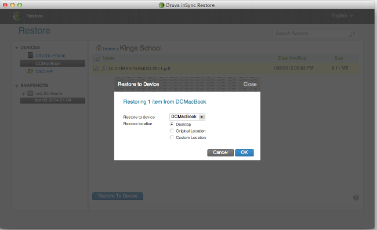This screenshot has height=230, width=377.
Task: Select the Desktop restore location
Action: coord(172,124)
